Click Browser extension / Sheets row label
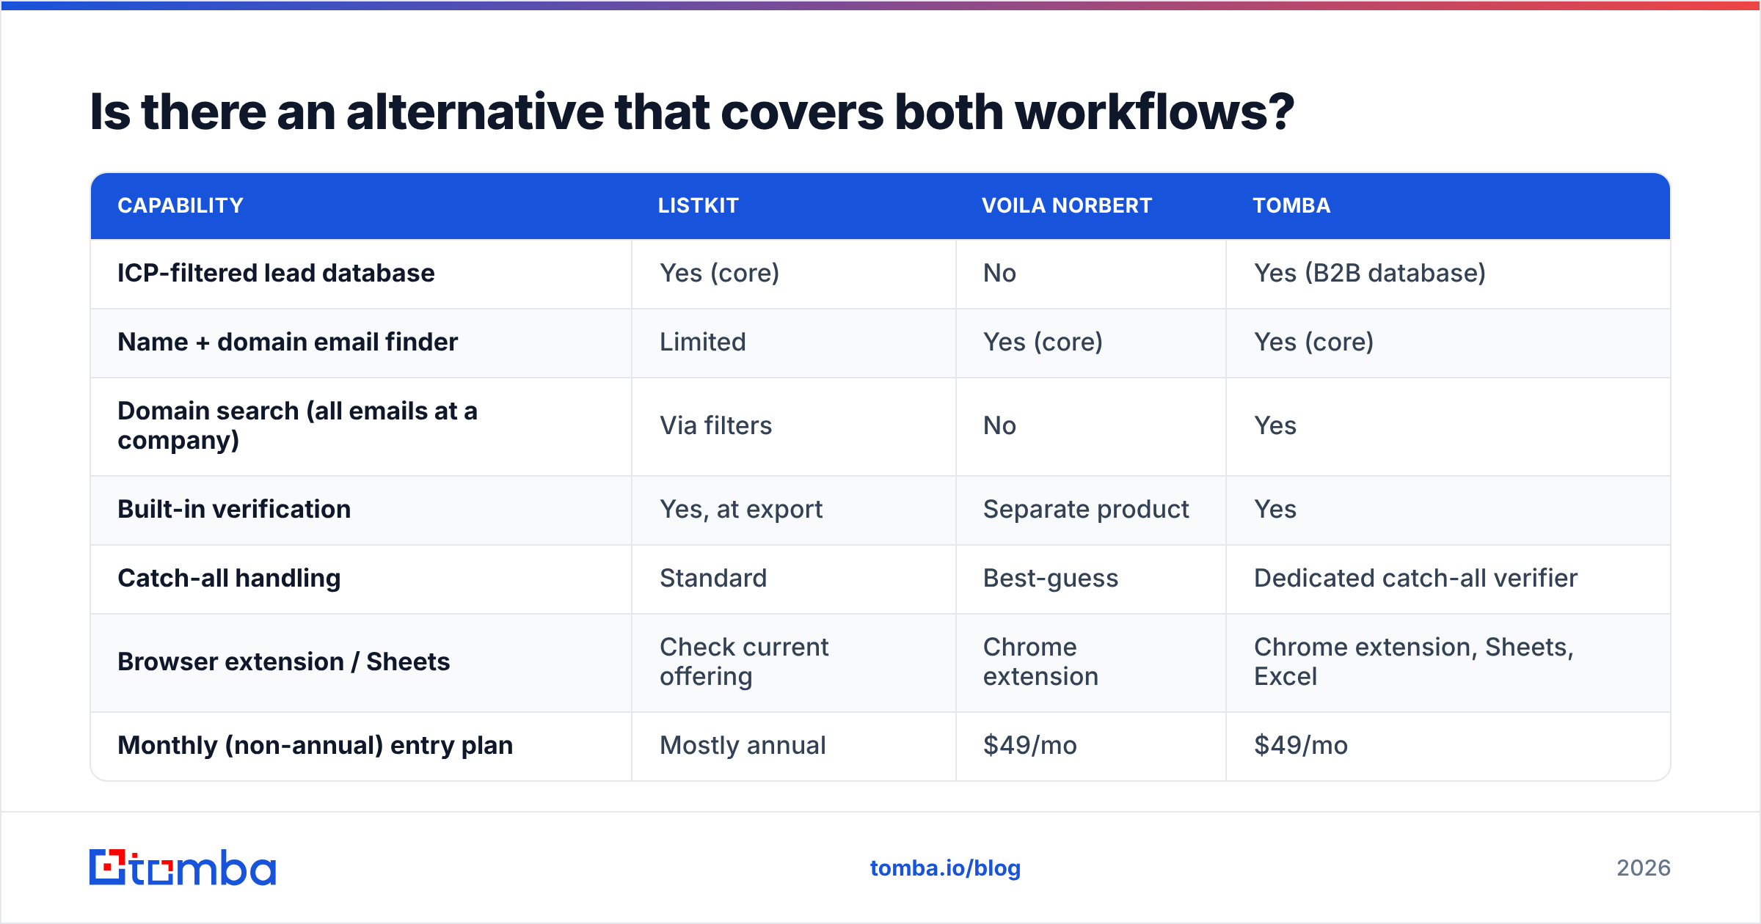 [x=283, y=662]
